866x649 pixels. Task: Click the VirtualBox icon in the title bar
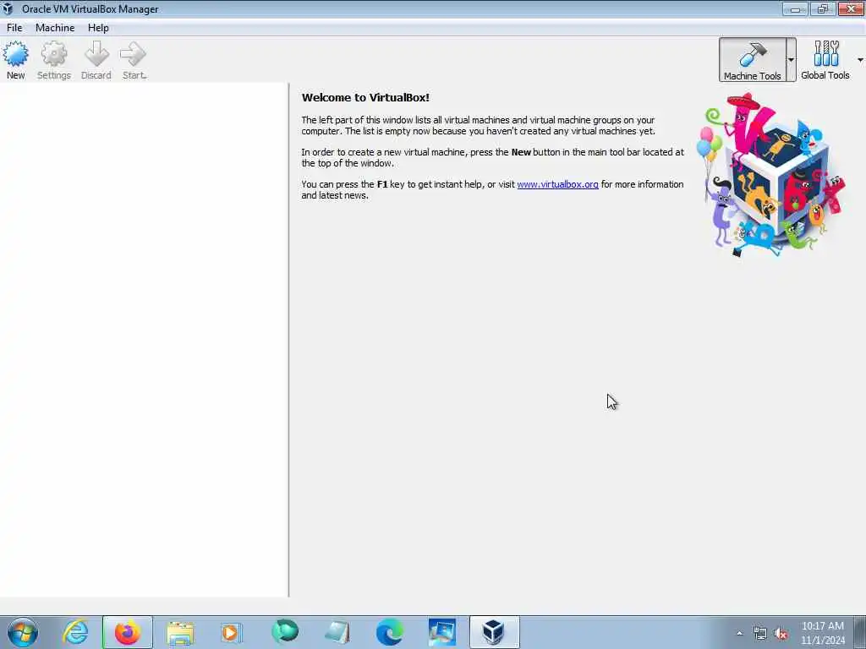[8, 8]
